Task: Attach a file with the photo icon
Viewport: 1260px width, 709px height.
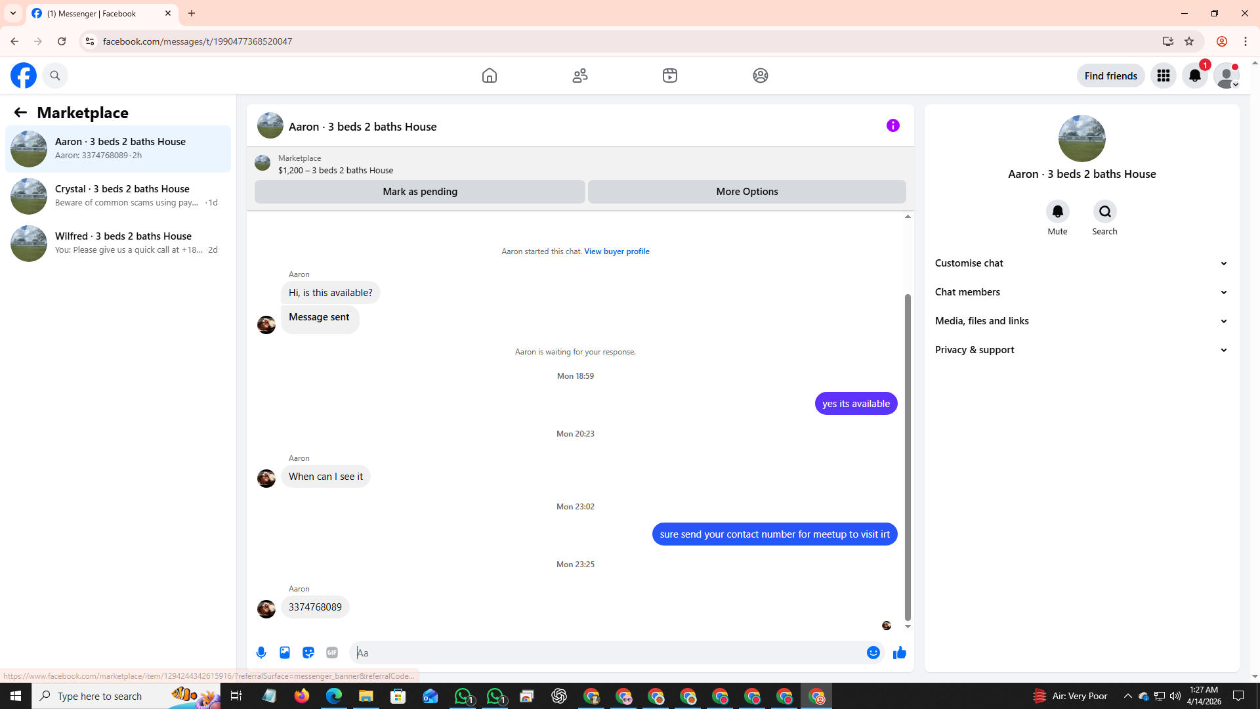Action: pyautogui.click(x=285, y=653)
